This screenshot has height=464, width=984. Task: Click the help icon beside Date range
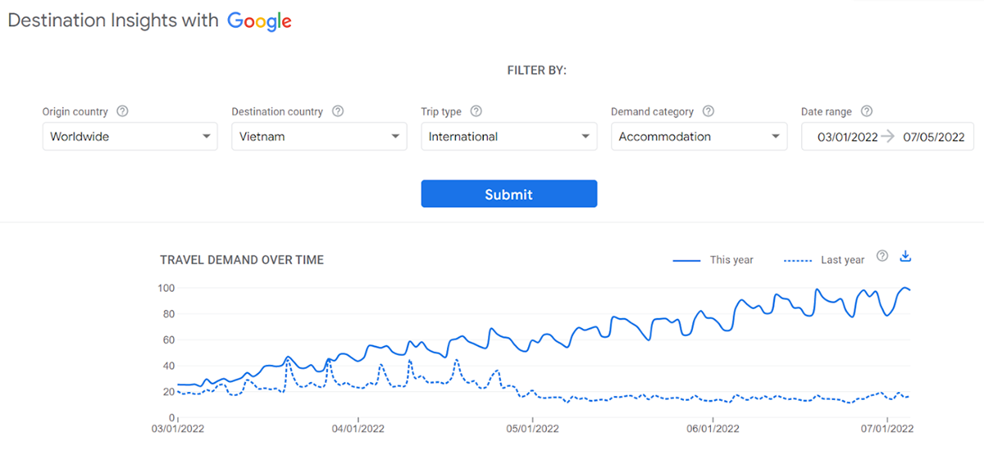[867, 111]
